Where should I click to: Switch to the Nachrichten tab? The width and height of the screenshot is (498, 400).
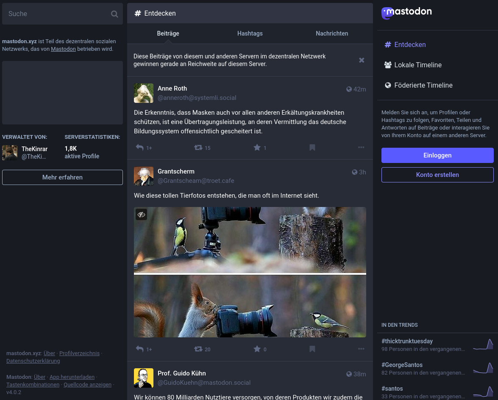[332, 33]
